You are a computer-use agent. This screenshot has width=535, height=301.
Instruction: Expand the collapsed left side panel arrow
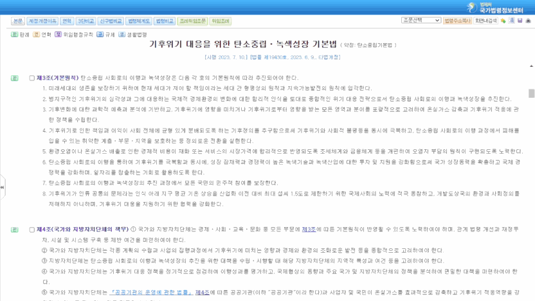click(x=2, y=187)
